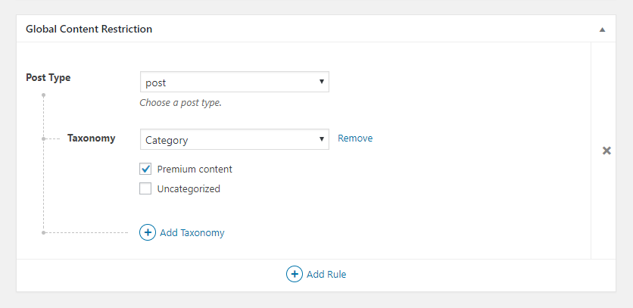The height and width of the screenshot is (308, 633).
Task: Click the Add Rule text link
Action: [326, 275]
